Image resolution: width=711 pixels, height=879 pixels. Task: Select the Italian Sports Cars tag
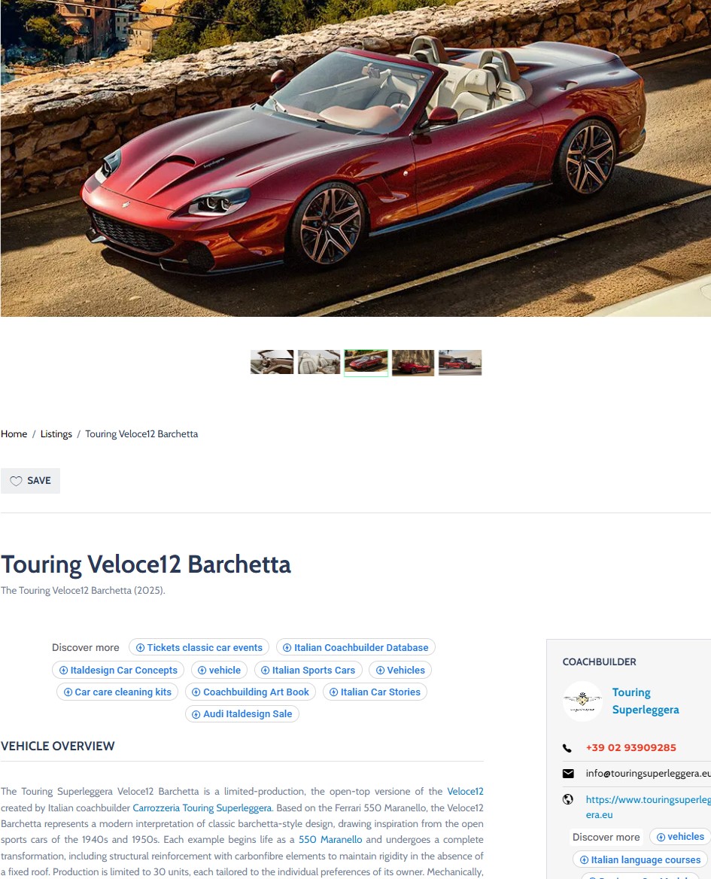point(308,670)
